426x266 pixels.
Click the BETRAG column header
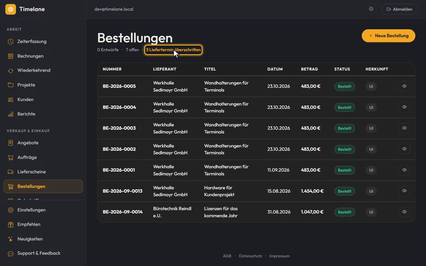[309, 69]
